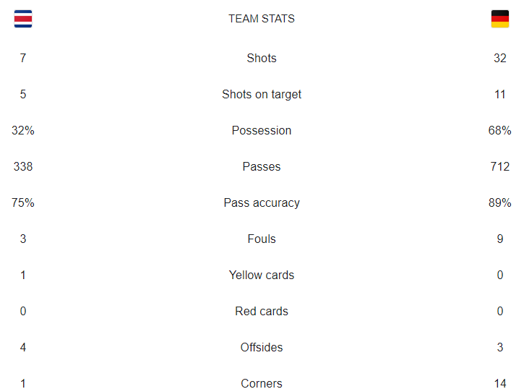Image resolution: width=524 pixels, height=389 pixels.
Task: Select Germany's 14 corners value
Action: [500, 383]
